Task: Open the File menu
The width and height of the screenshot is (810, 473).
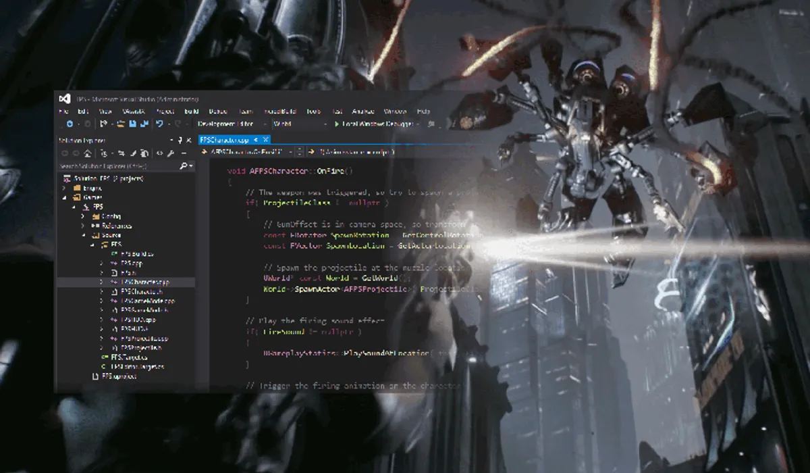Action: (63, 111)
